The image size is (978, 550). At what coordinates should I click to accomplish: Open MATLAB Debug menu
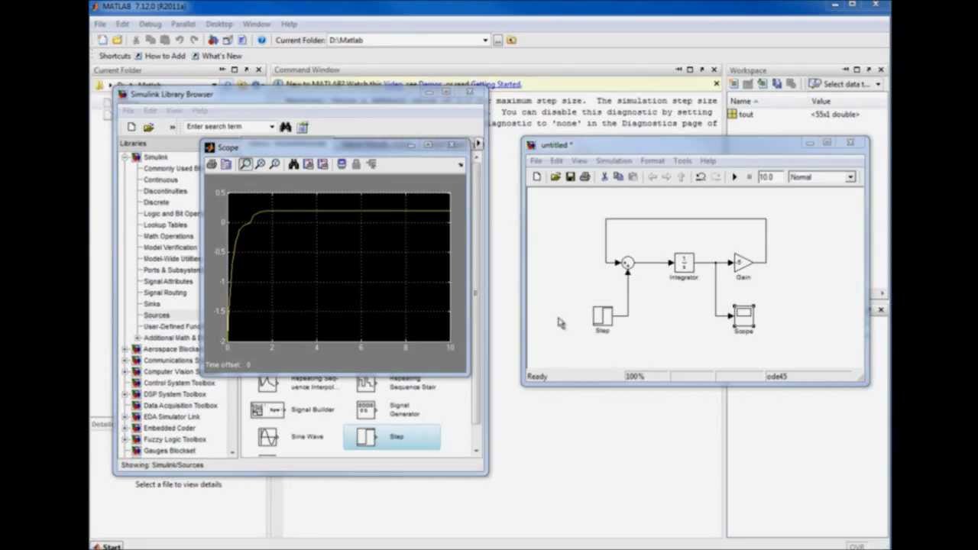150,24
